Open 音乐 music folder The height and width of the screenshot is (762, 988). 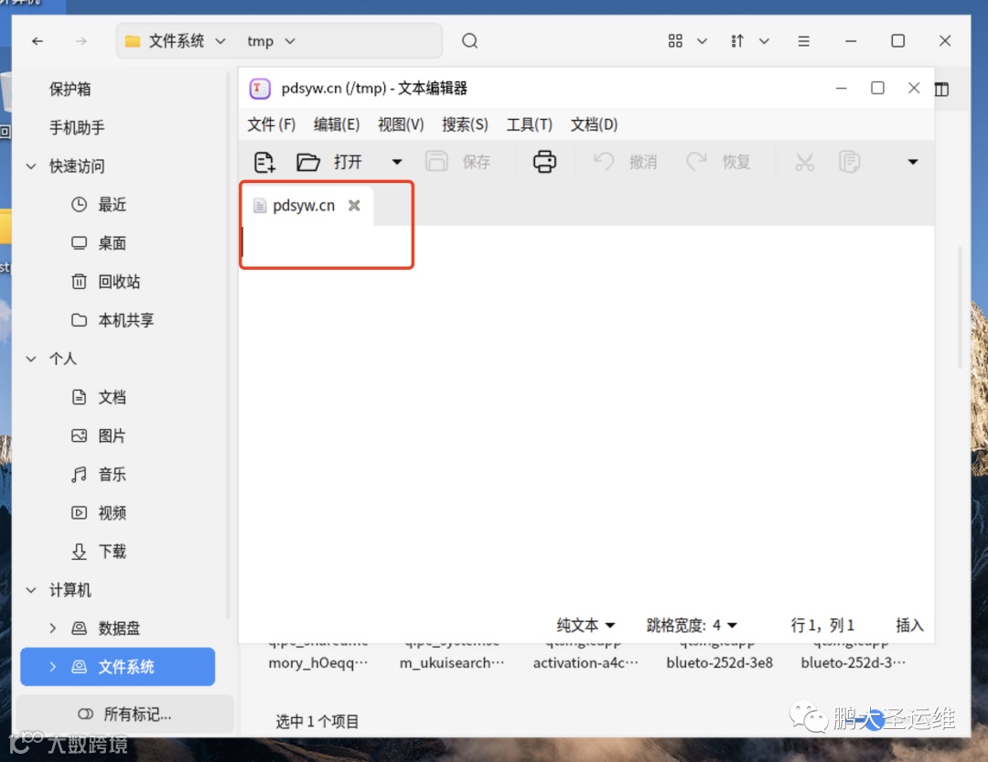pyautogui.click(x=113, y=474)
